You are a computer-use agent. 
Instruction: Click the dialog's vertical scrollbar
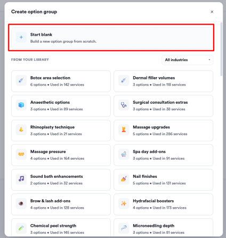221,49
